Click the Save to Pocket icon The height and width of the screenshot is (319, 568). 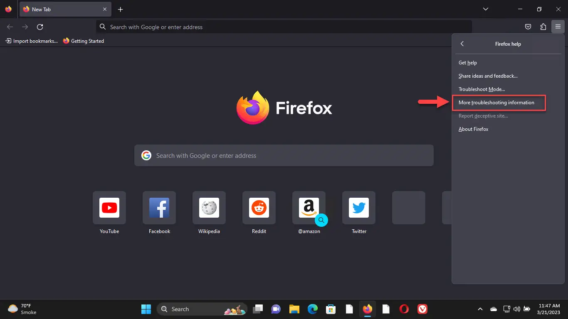(x=528, y=27)
